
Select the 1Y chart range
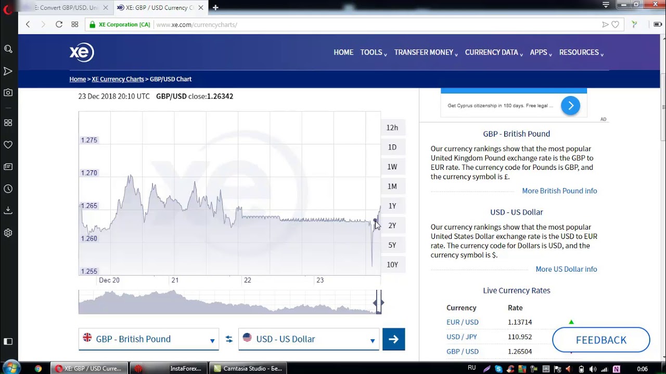[392, 206]
